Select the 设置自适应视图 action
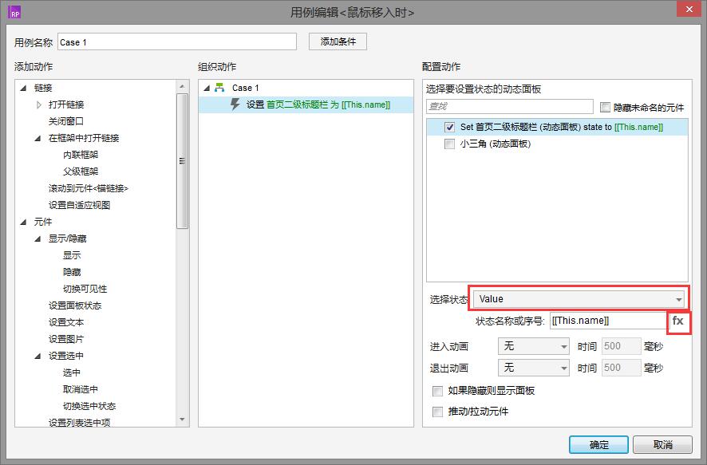The width and height of the screenshot is (707, 465). tap(79, 205)
